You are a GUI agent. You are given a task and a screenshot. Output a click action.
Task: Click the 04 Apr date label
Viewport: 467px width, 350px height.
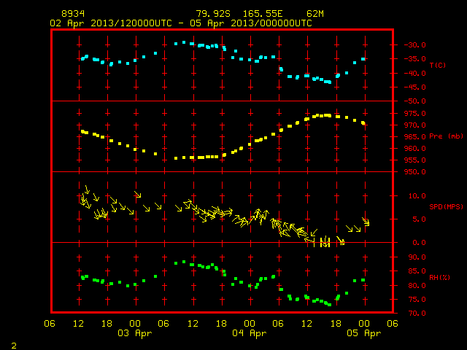point(250,333)
